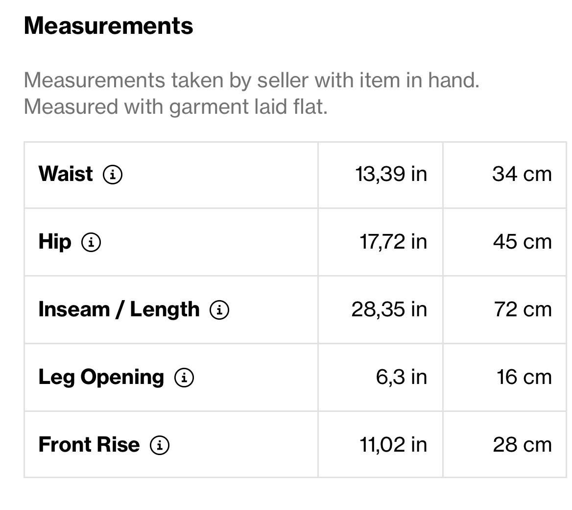This screenshot has width=572, height=510.
Task: Click the Measurements heading
Action: pos(108,25)
